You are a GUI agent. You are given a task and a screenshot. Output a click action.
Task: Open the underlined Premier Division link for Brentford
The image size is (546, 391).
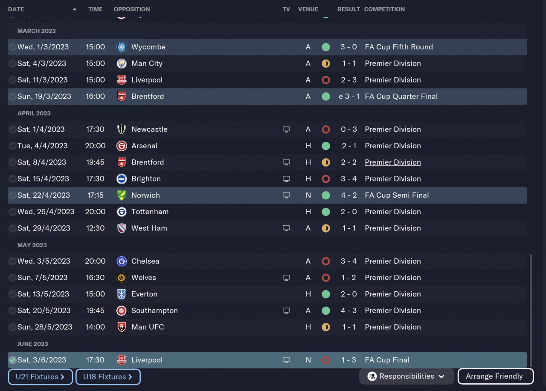(x=392, y=162)
